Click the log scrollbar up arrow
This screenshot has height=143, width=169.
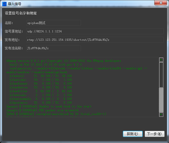[161, 60]
